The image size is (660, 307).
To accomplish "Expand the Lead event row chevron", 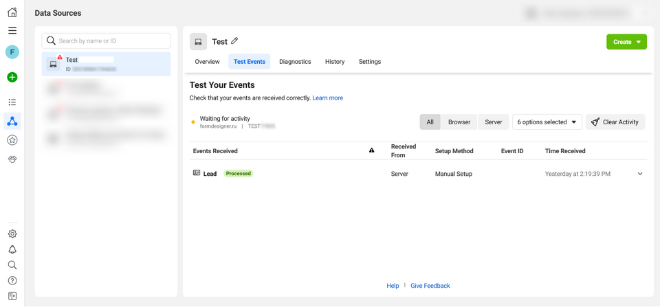I will point(640,174).
